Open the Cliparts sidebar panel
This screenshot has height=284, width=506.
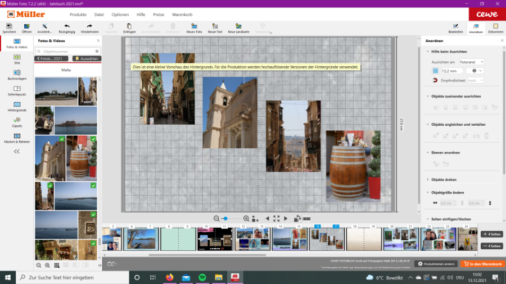17,121
